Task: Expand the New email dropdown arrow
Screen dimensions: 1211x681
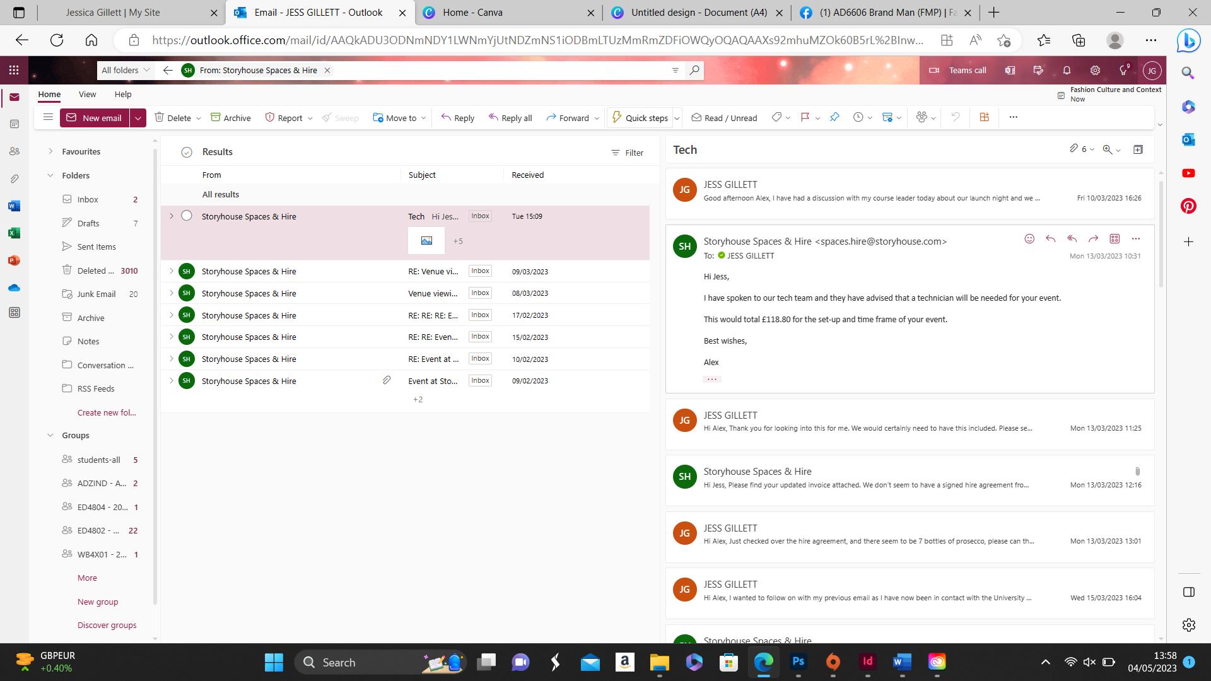Action: 138,118
